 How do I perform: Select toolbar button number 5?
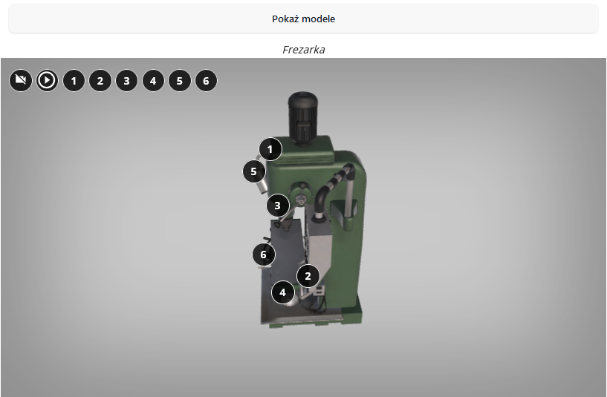click(x=180, y=80)
